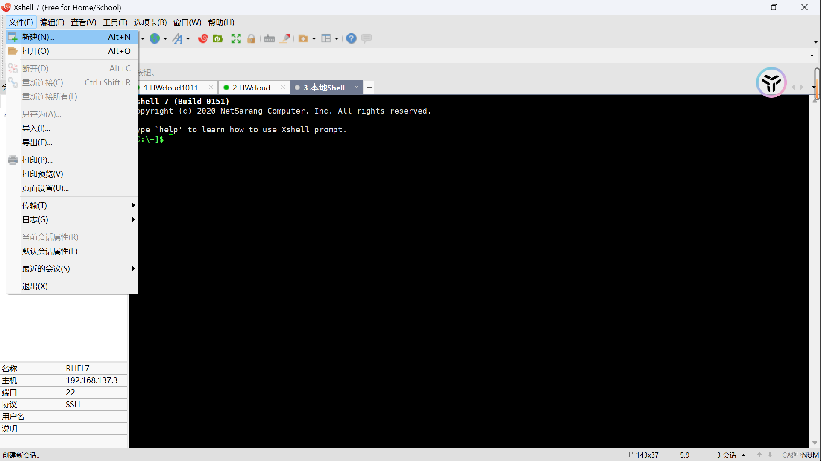
Task: Click the window layout icon
Action: pyautogui.click(x=326, y=39)
